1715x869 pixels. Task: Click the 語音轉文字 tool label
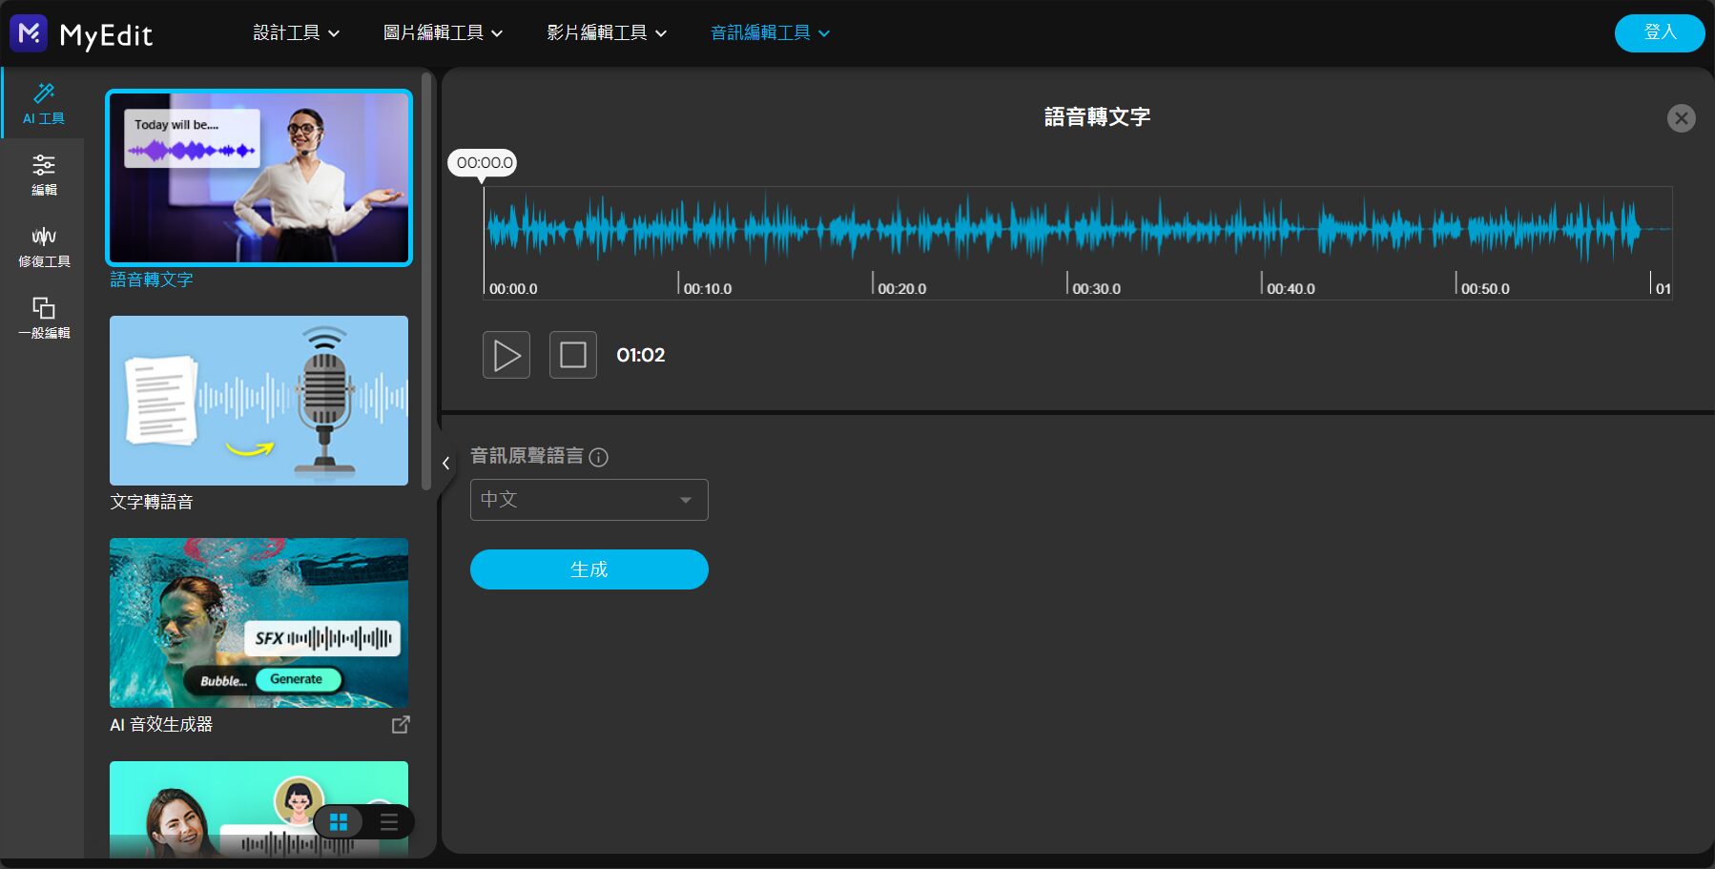[152, 279]
